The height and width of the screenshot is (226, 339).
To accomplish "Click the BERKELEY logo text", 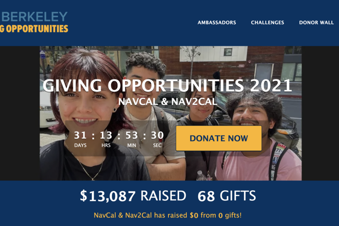I will [x=34, y=17].
